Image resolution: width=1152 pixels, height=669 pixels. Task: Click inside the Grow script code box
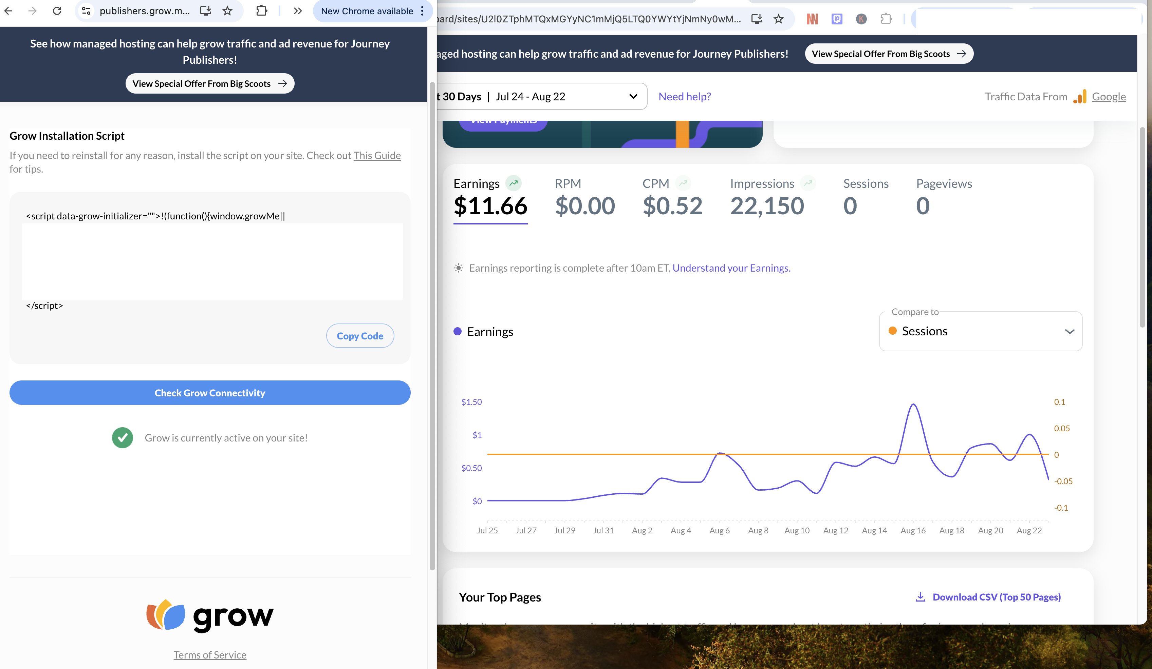212,260
